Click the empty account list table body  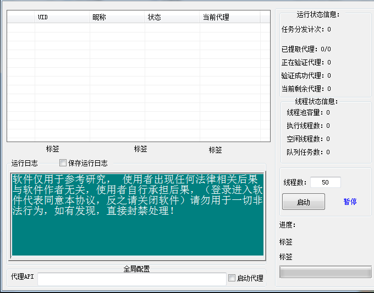(x=137, y=83)
